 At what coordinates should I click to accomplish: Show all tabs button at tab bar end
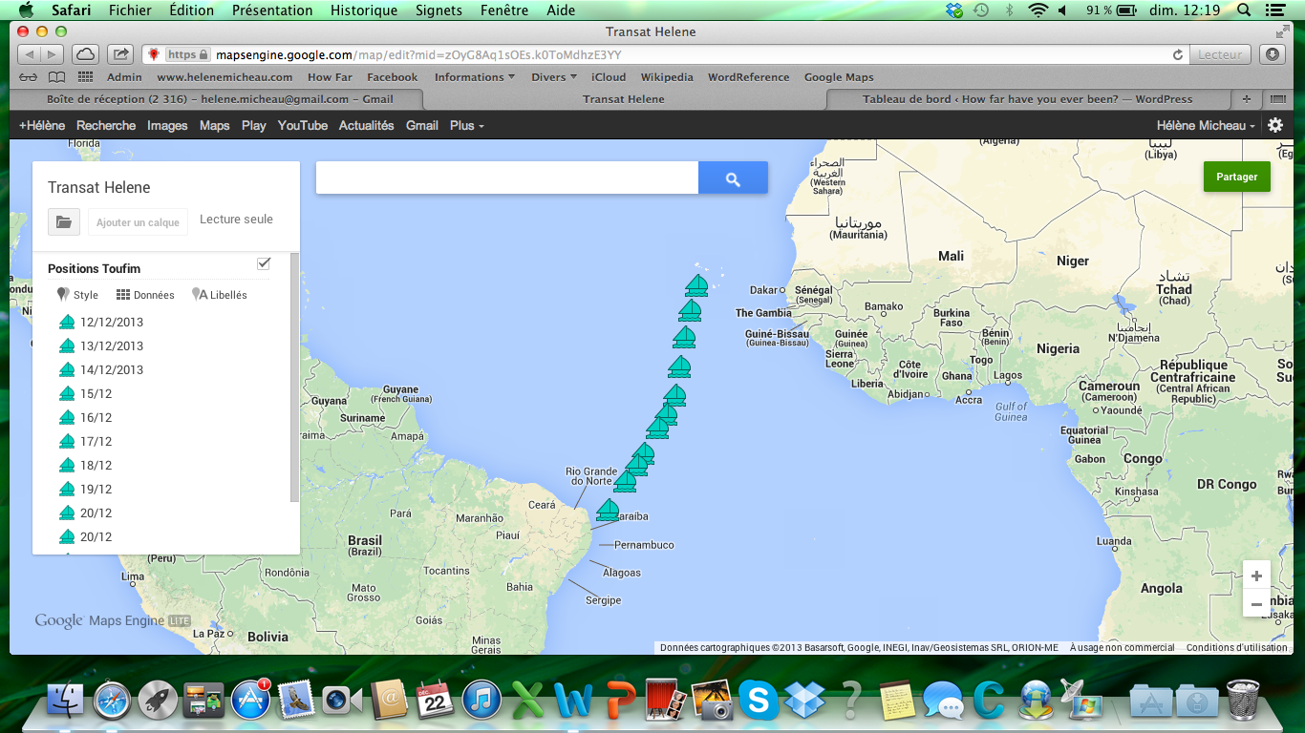coord(1277,98)
